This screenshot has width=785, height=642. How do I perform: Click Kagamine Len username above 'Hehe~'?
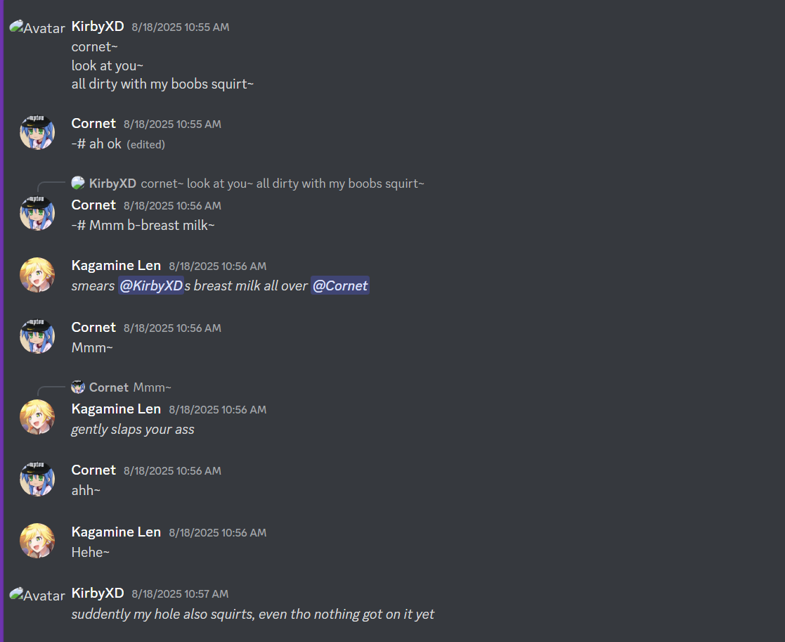pyautogui.click(x=116, y=532)
